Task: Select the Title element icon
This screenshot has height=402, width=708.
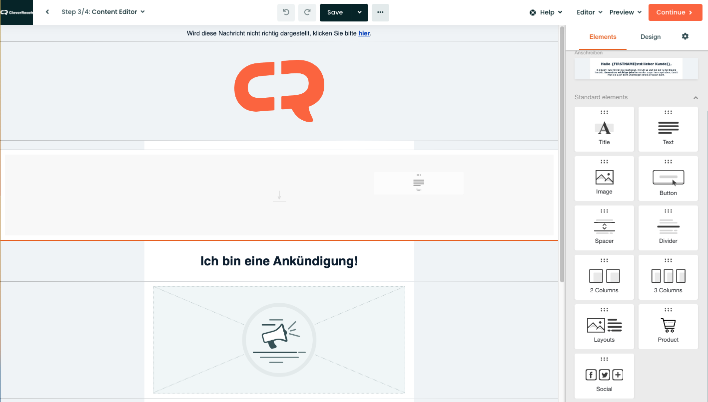Action: coord(604,129)
